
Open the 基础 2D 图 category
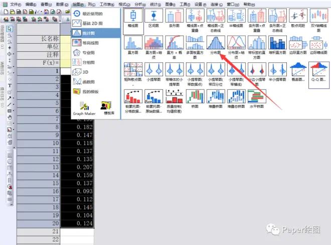[96, 23]
